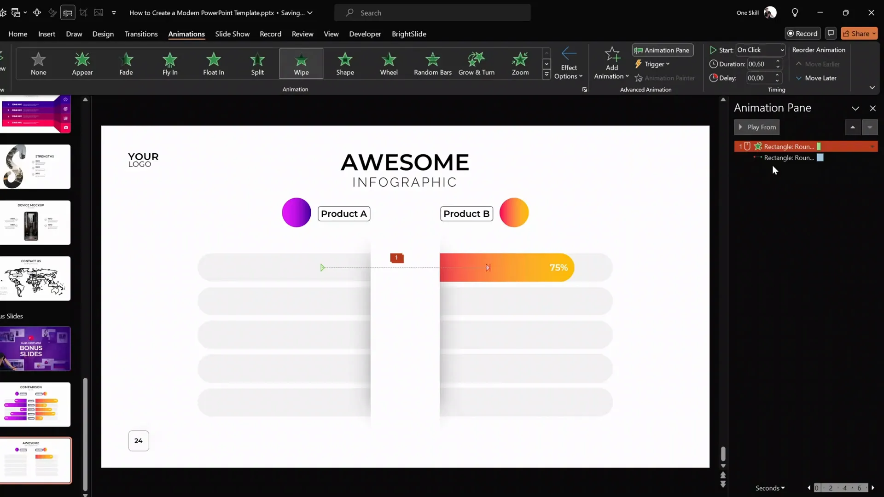Apply the Split animation effect
This screenshot has width=884, height=497.
pyautogui.click(x=257, y=64)
